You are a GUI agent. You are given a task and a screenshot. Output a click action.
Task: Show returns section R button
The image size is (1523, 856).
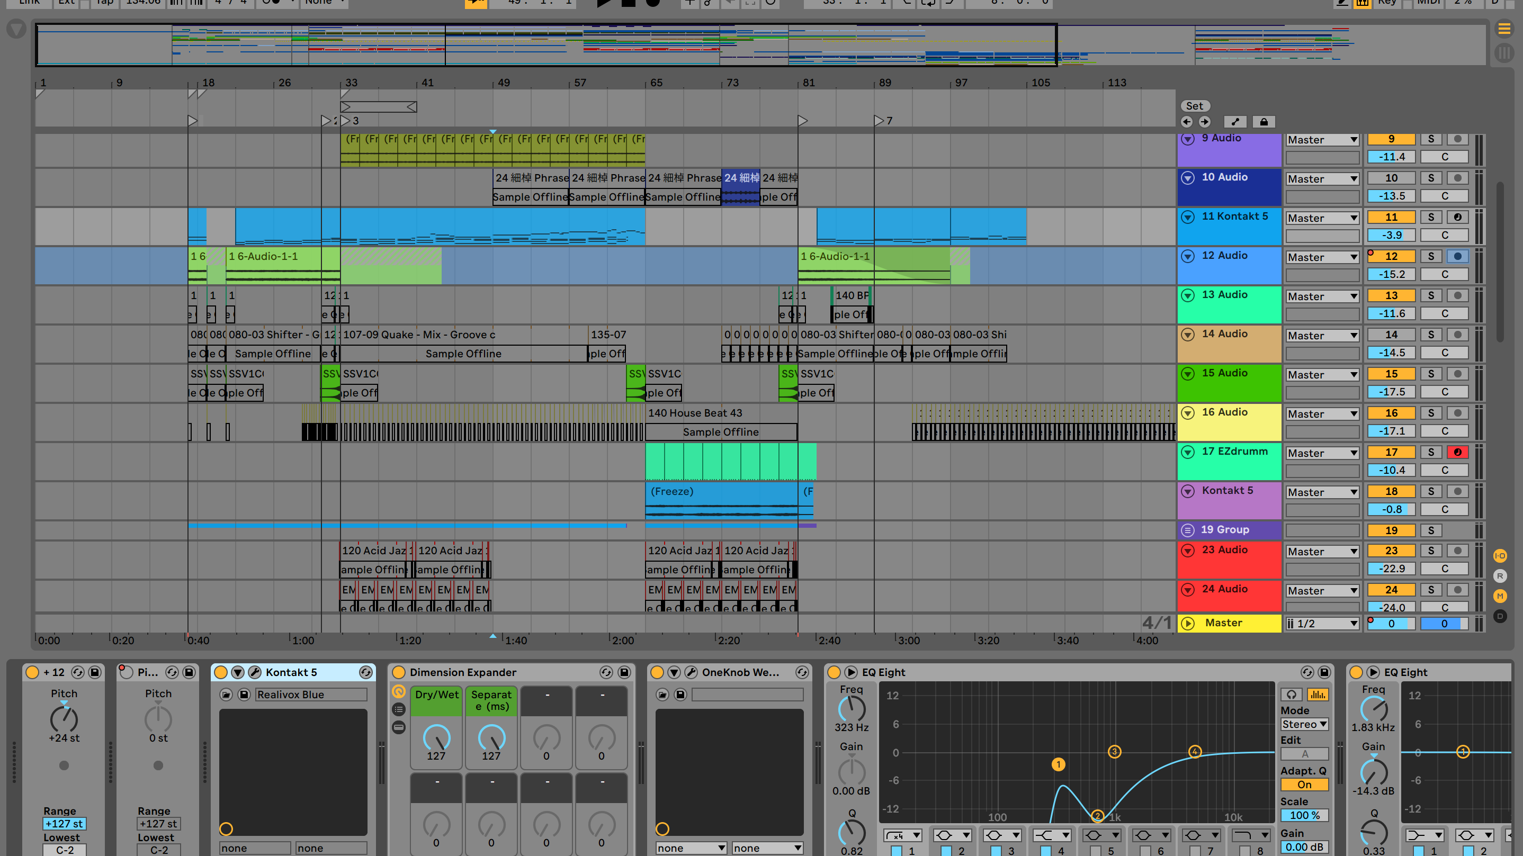1500,576
